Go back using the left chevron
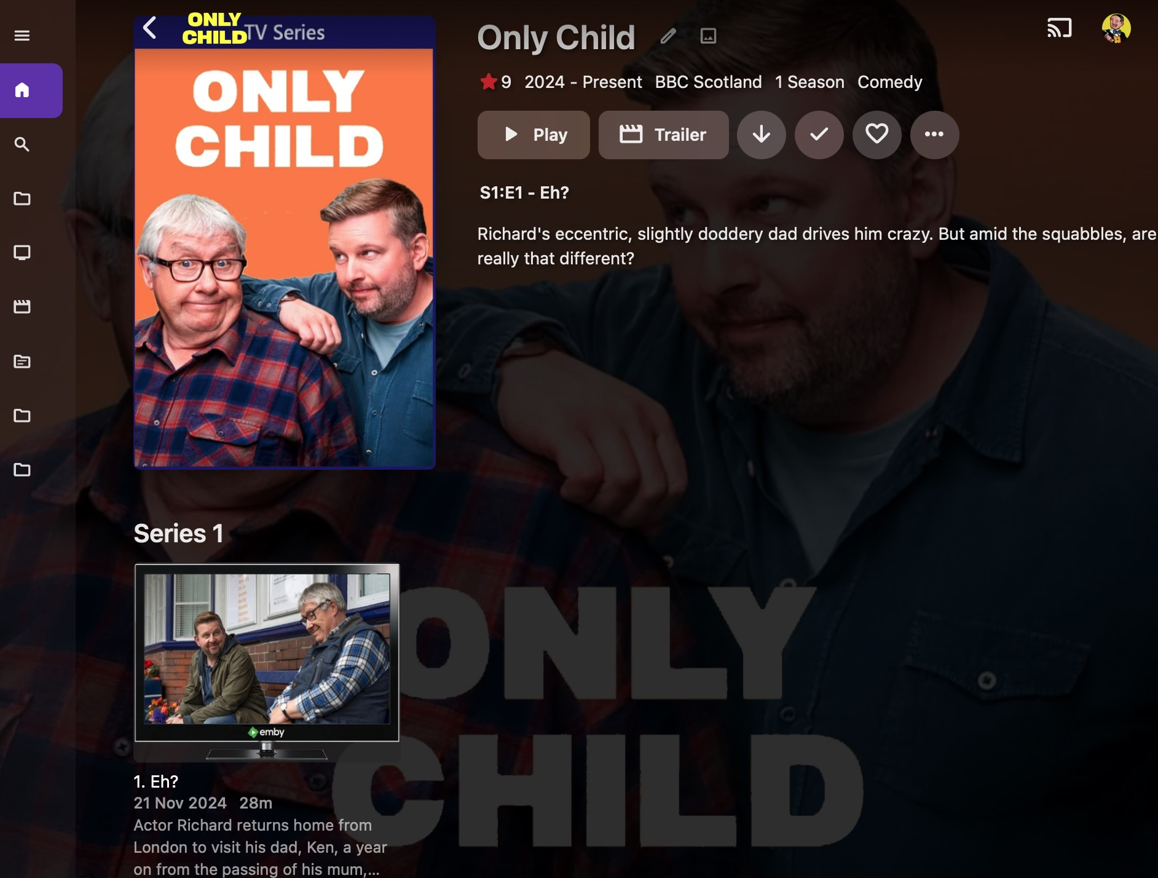This screenshot has width=1158, height=878. tap(150, 28)
